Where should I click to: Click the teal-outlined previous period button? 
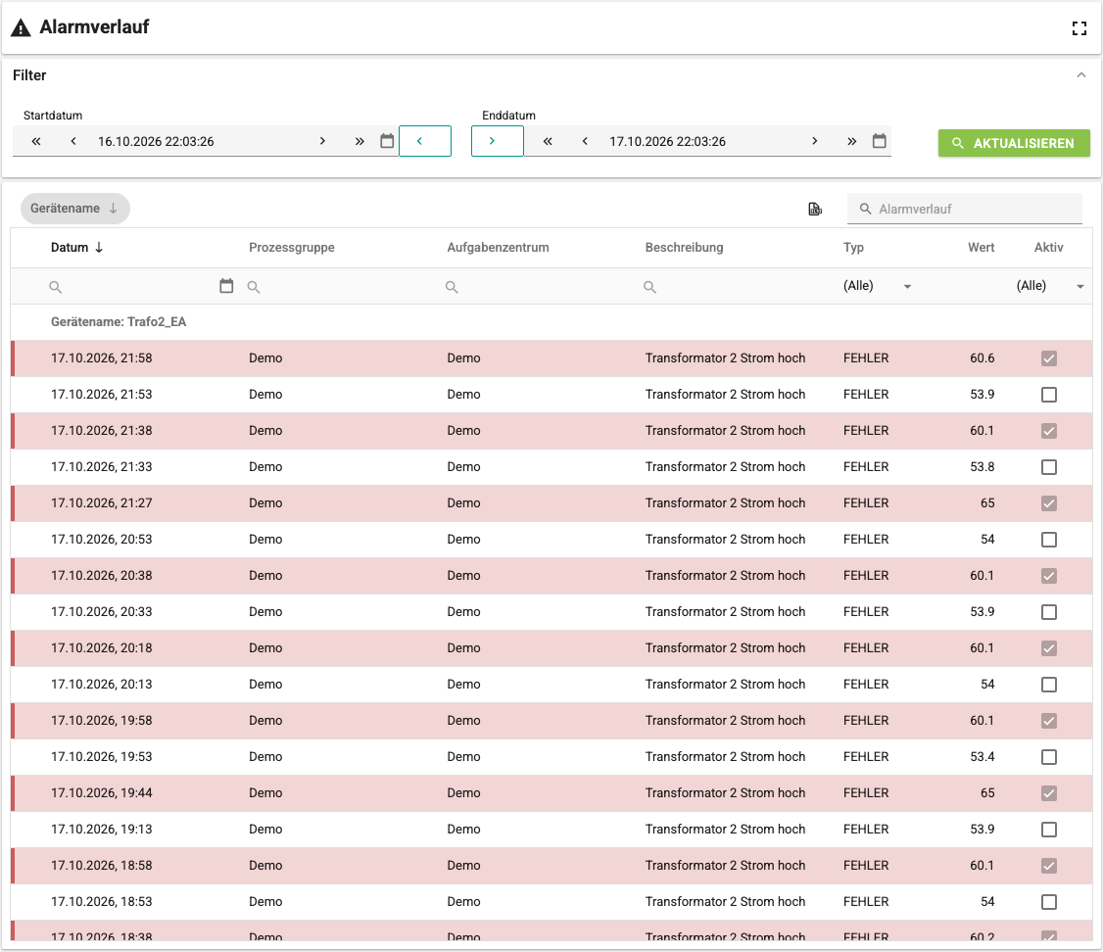pos(425,141)
